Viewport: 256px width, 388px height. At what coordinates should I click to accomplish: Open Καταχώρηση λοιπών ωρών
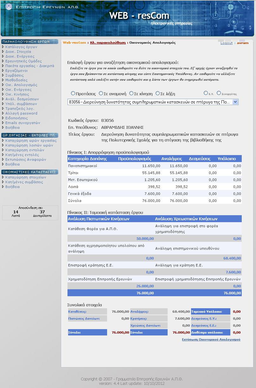[29, 145]
